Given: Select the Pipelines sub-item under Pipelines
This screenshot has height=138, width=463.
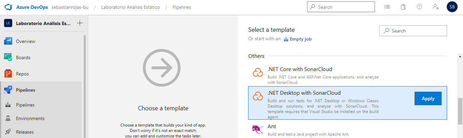Looking at the screenshot, I should (25, 105).
